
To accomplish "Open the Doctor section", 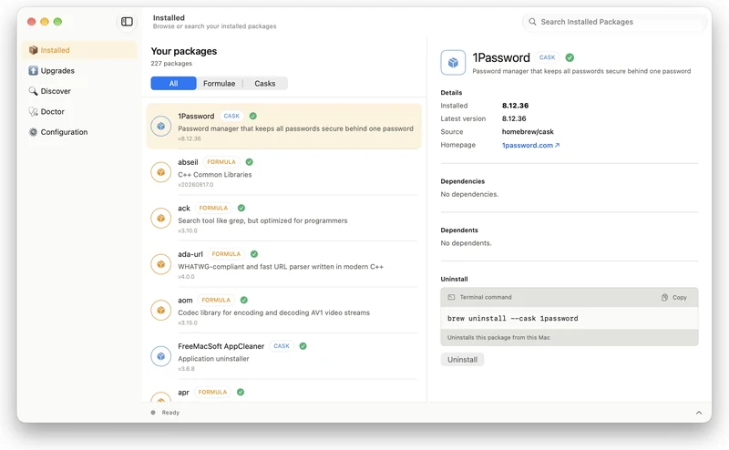I will coord(79,111).
